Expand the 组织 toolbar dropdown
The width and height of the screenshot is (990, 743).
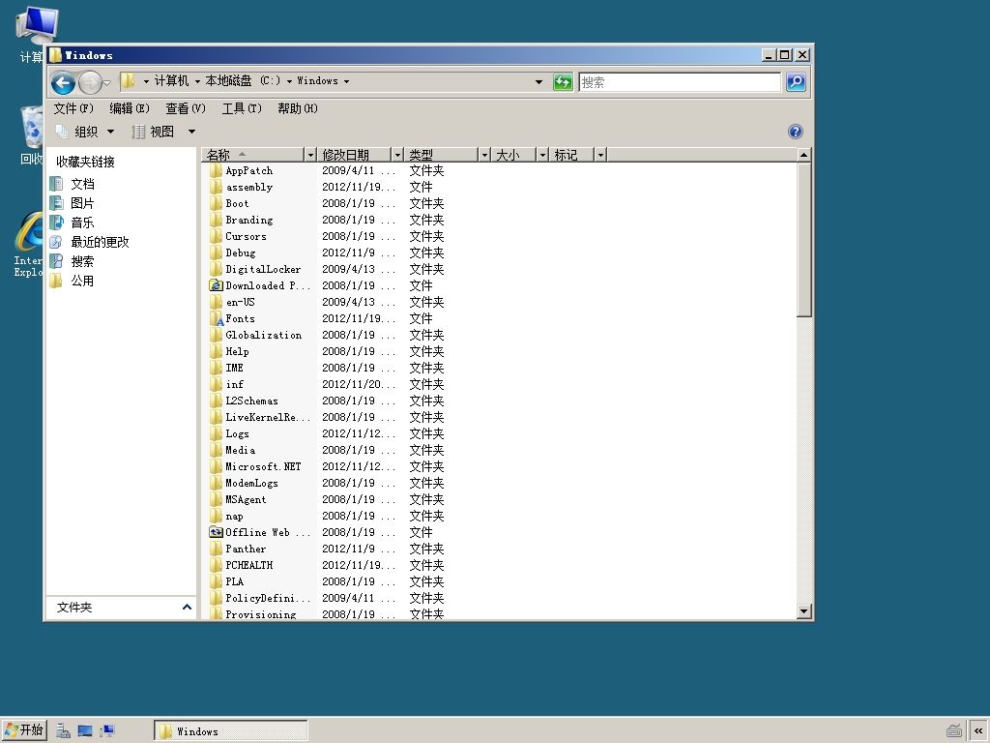pyautogui.click(x=110, y=132)
